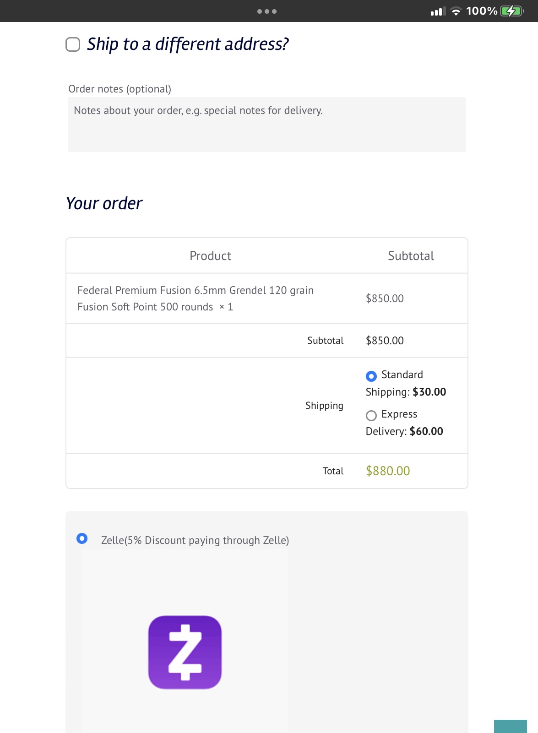This screenshot has width=538, height=733.
Task: Click the teal button at bottom right corner
Action: [511, 726]
